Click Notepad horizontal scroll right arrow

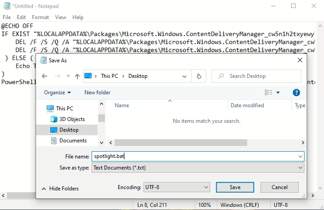pos(312,195)
